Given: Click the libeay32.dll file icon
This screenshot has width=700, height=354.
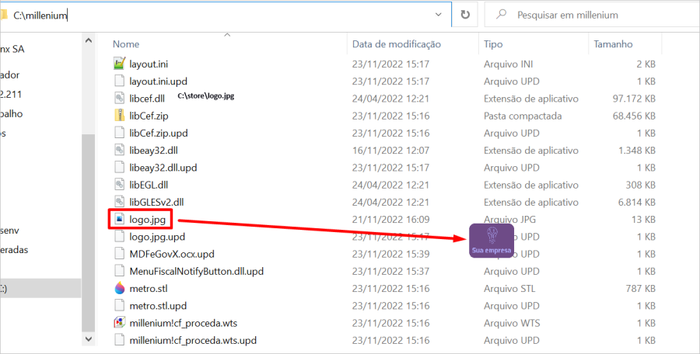Looking at the screenshot, I should tap(119, 150).
